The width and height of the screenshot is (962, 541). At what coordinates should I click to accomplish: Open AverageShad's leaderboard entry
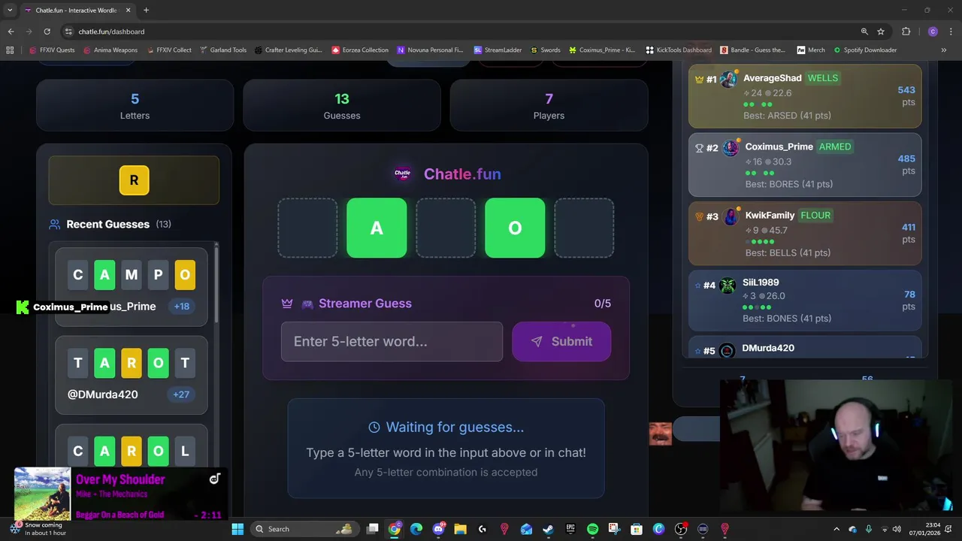click(x=805, y=96)
